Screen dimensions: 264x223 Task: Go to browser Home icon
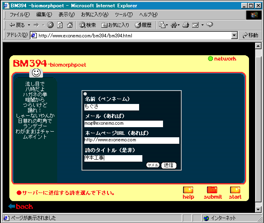pos(69,25)
